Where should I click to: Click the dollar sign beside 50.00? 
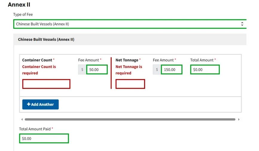[x=82, y=70]
